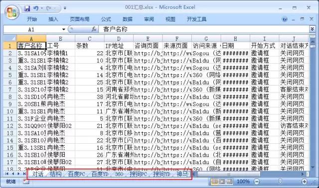Viewport: 319px width, 188px height.
Task: Open the 公式 ribbon tab
Action: pyautogui.click(x=106, y=19)
